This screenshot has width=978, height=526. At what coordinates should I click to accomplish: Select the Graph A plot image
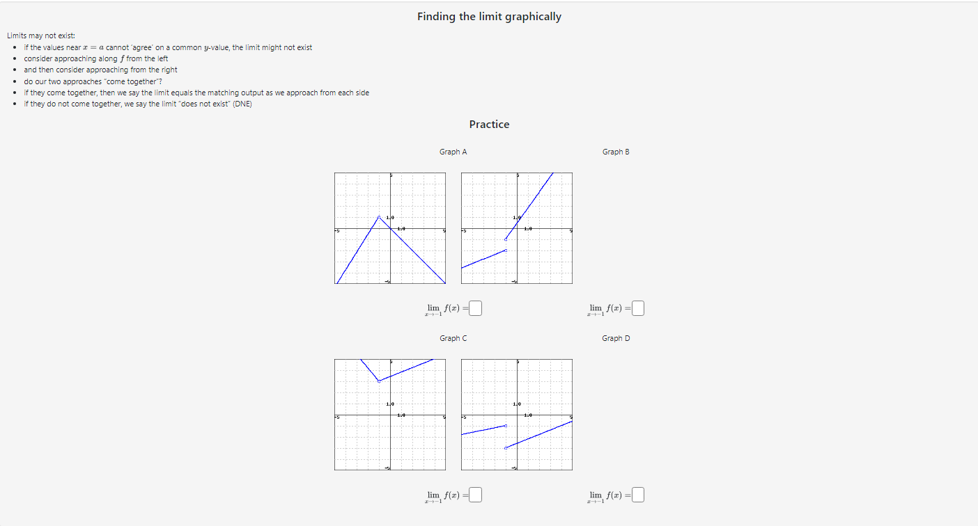[x=389, y=228]
